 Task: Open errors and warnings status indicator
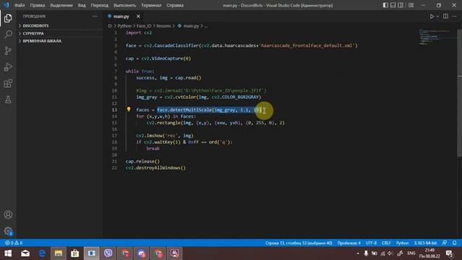tap(14, 243)
